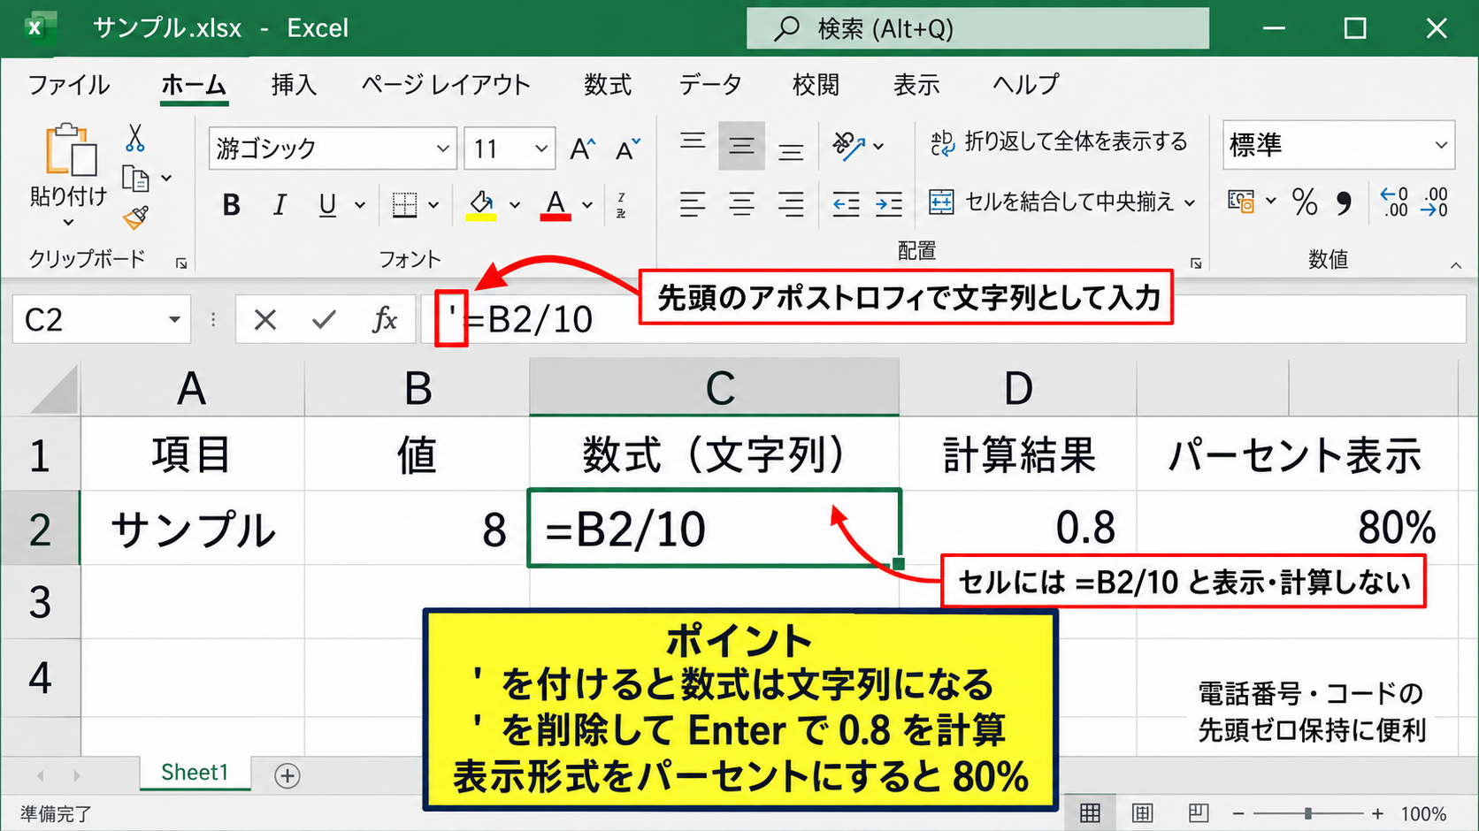Click the search box 検索 (Alt+Q)
Image resolution: width=1479 pixels, height=831 pixels.
pos(977,28)
